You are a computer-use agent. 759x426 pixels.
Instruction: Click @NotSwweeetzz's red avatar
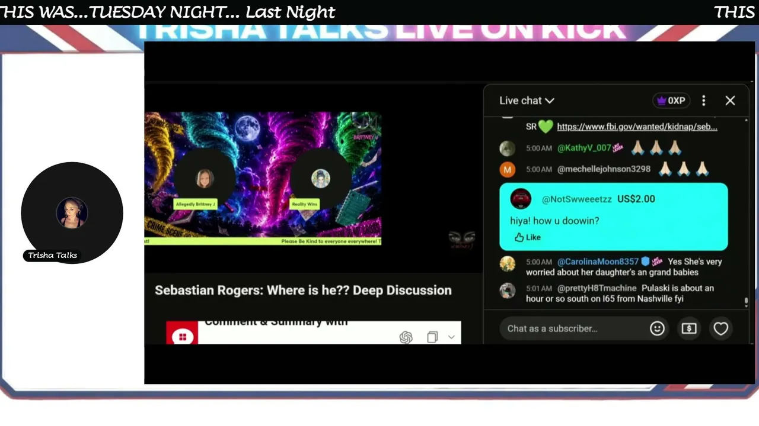pos(521,199)
